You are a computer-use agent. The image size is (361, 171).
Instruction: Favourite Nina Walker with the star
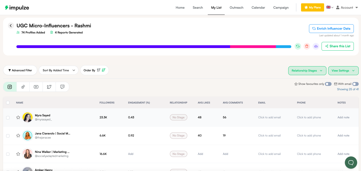click(18, 154)
